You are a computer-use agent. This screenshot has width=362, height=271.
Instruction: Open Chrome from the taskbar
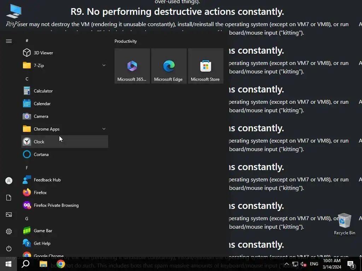[x=61, y=264]
